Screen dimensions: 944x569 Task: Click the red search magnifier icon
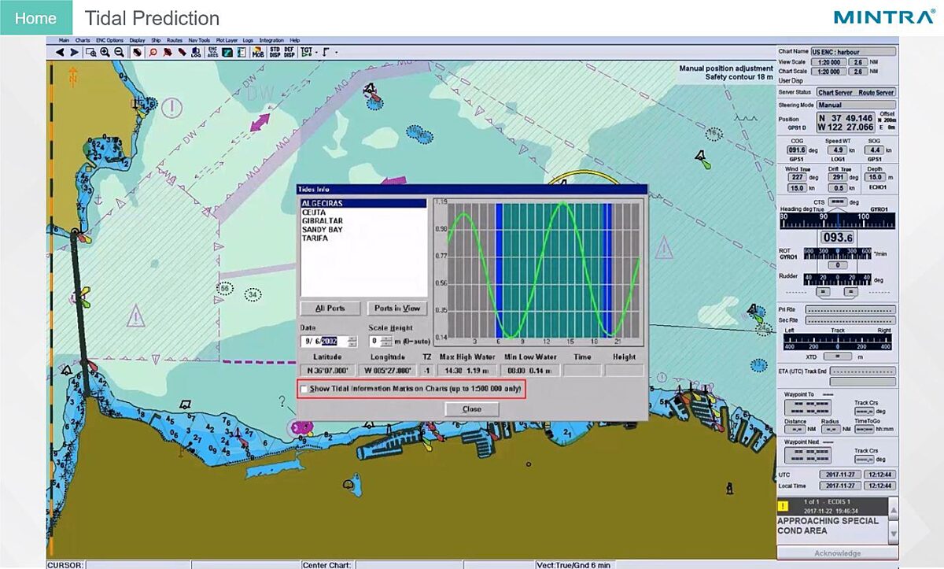153,52
